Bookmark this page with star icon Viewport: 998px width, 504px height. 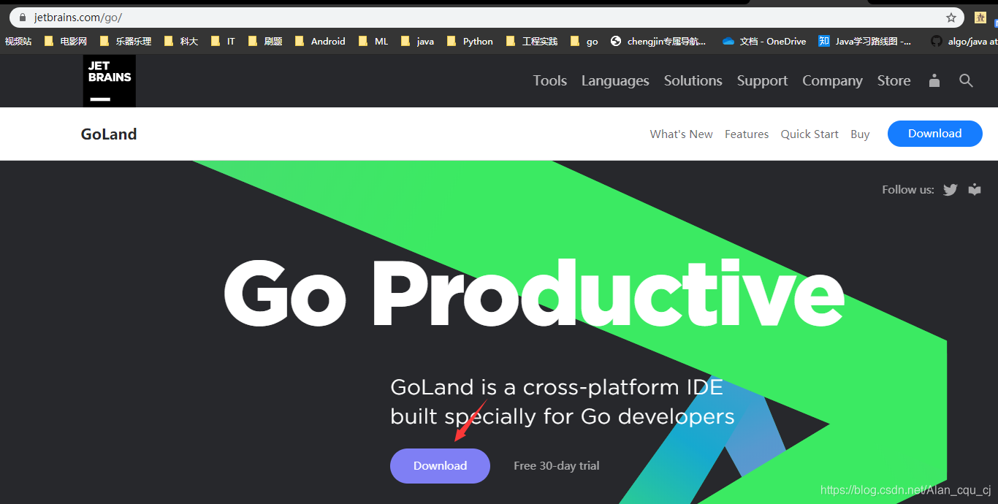(951, 18)
